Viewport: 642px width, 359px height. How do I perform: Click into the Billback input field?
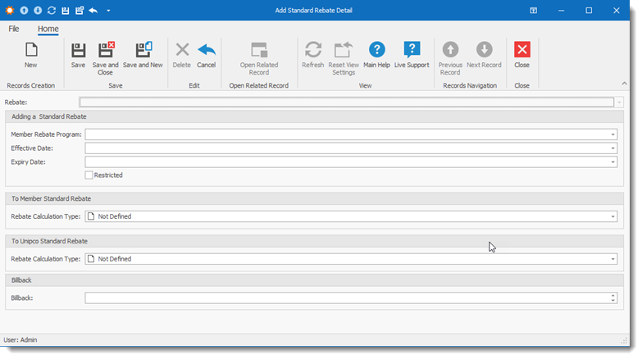[x=344, y=298]
